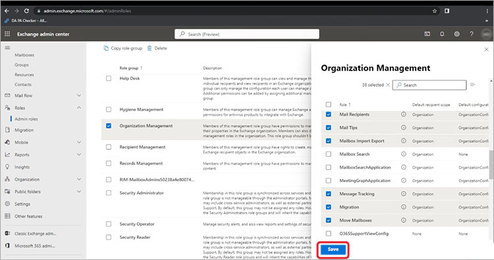Focus the Search (Preview) top bar

[247, 34]
